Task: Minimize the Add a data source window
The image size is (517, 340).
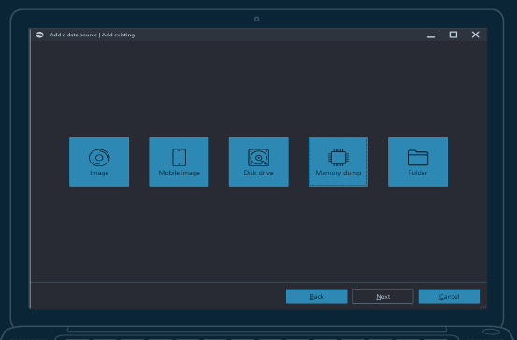Action: (x=431, y=35)
